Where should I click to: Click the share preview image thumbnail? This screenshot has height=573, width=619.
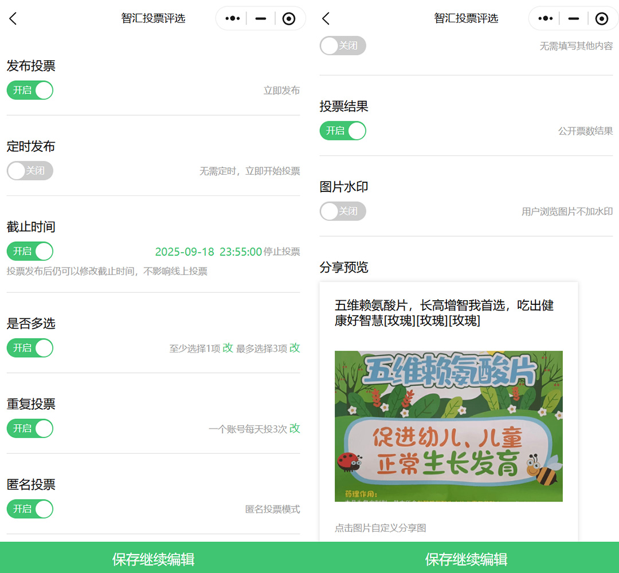(x=448, y=426)
